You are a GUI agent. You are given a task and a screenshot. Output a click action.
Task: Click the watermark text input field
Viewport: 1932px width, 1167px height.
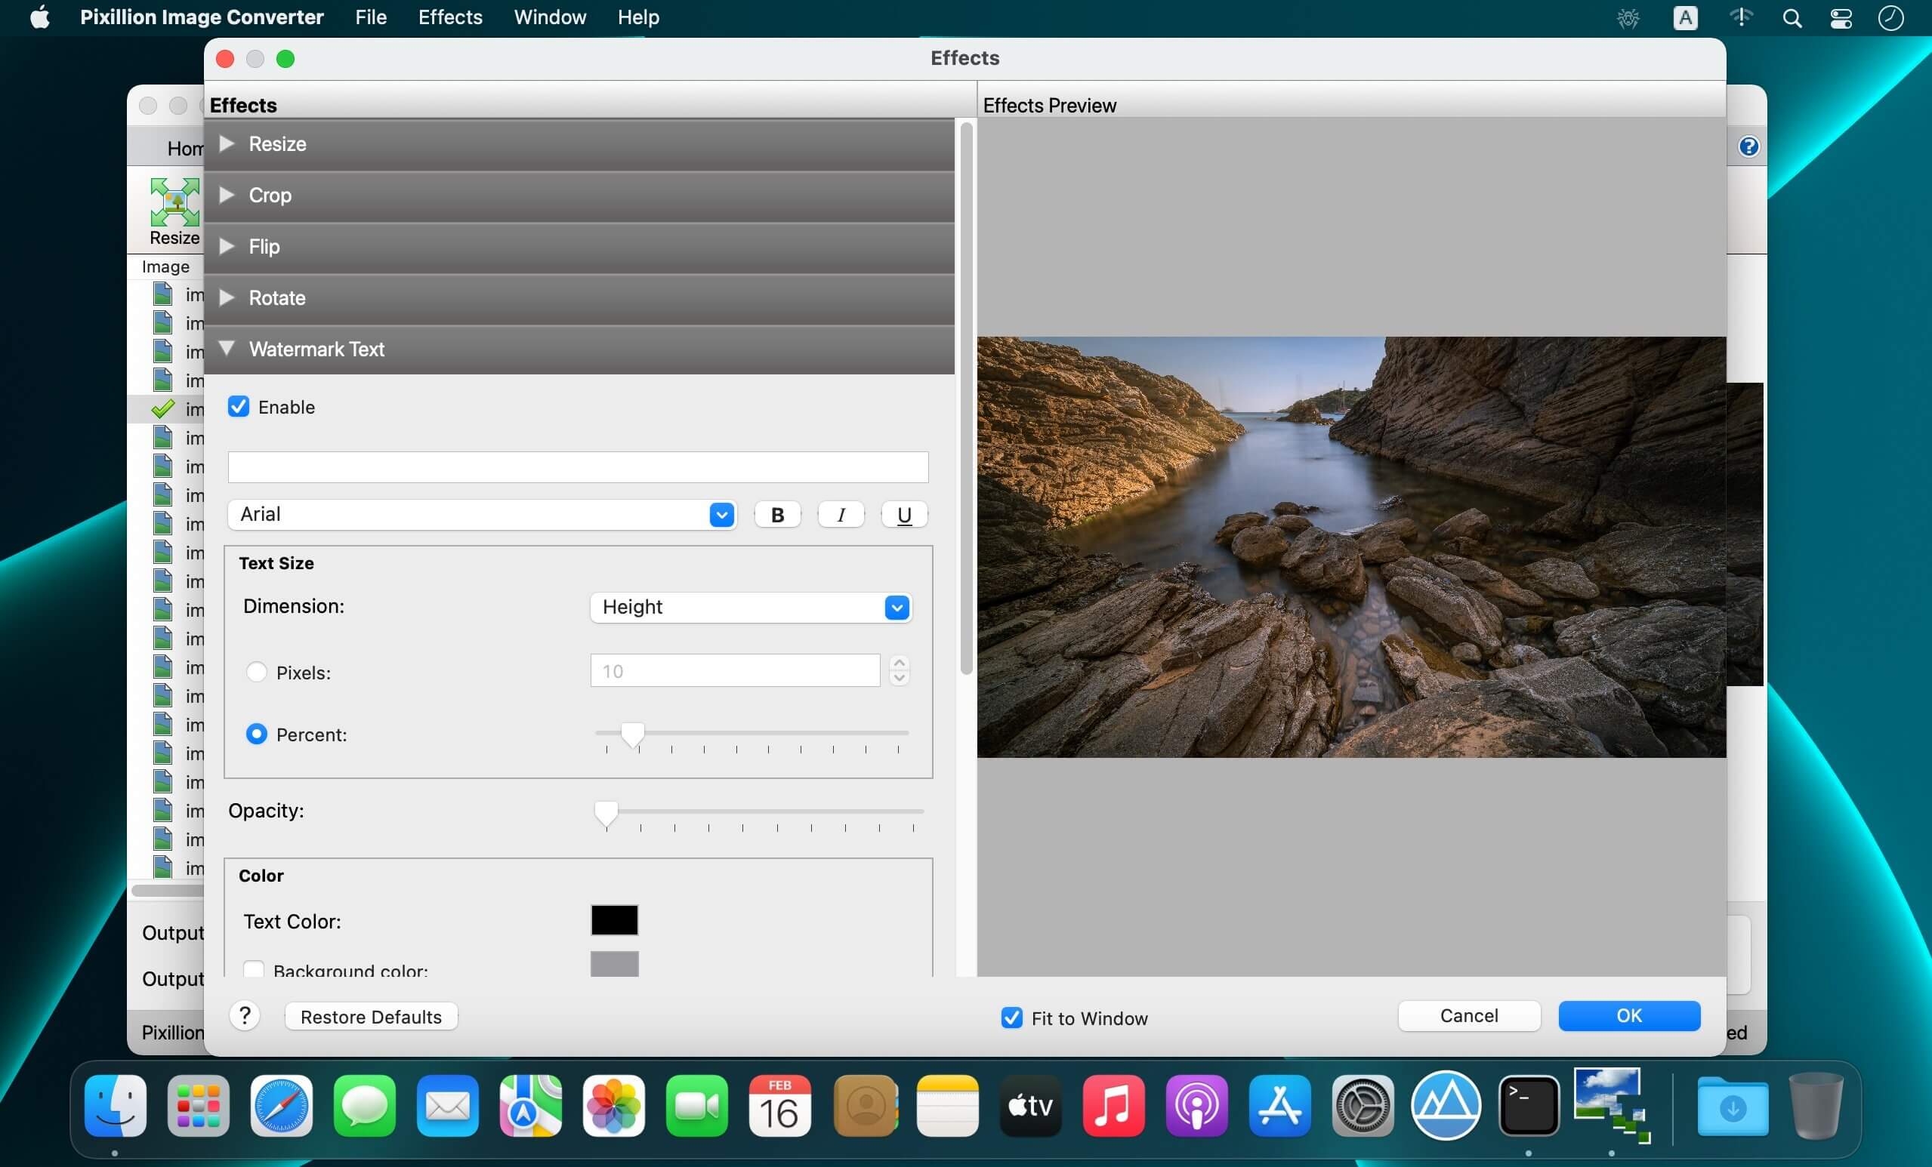pos(578,467)
